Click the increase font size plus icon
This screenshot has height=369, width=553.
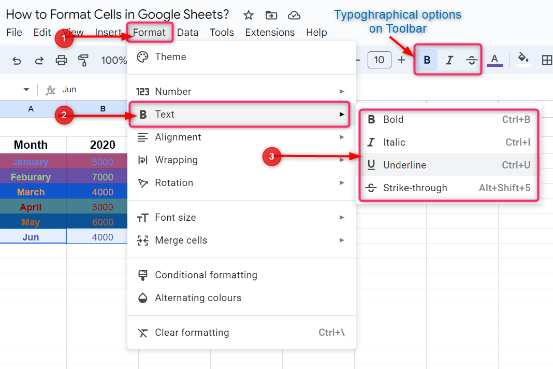pos(401,60)
